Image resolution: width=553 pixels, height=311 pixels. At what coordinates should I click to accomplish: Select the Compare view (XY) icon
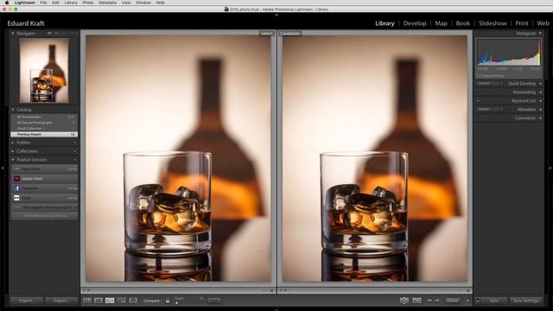coord(110,301)
